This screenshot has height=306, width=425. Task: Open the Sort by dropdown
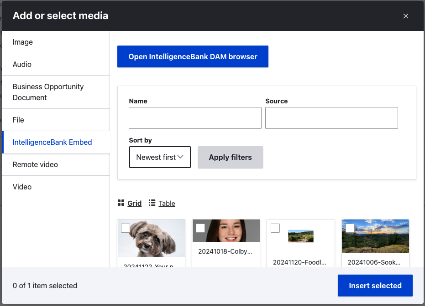[160, 157]
